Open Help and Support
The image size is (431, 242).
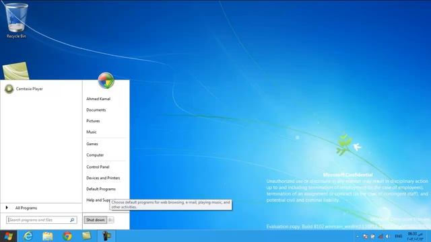(x=98, y=200)
